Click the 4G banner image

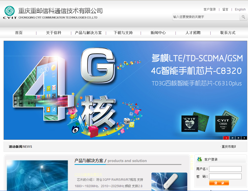(125, 90)
